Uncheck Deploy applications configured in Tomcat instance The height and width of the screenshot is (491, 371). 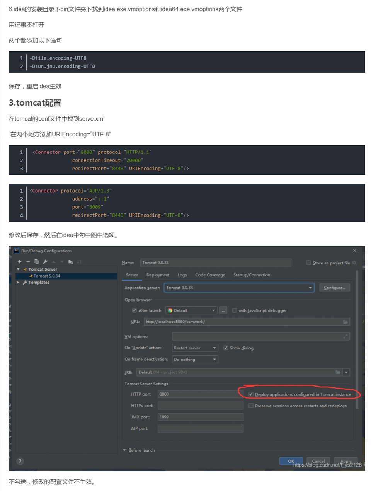point(251,394)
